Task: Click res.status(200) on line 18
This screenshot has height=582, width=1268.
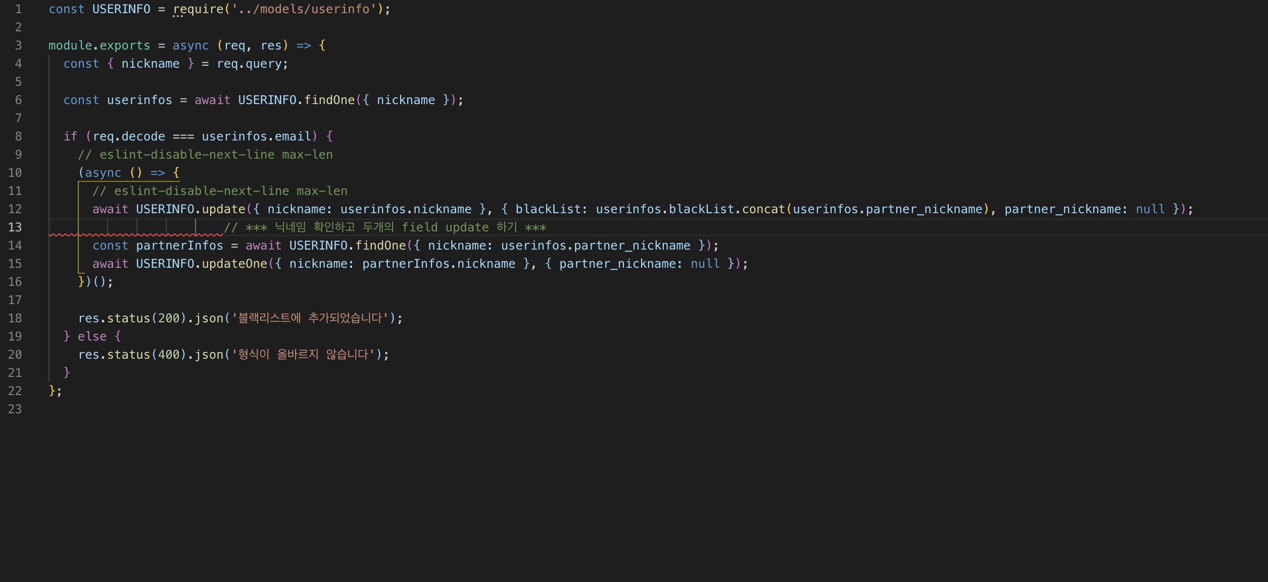Action: [132, 318]
